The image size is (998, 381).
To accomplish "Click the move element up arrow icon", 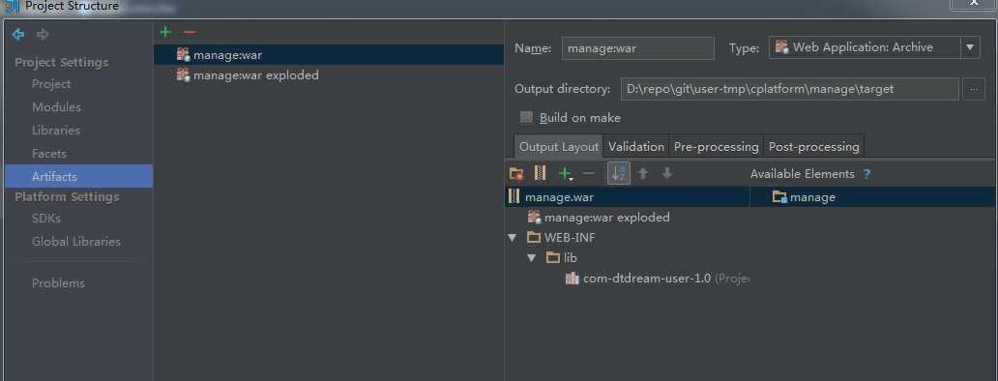I will click(643, 173).
